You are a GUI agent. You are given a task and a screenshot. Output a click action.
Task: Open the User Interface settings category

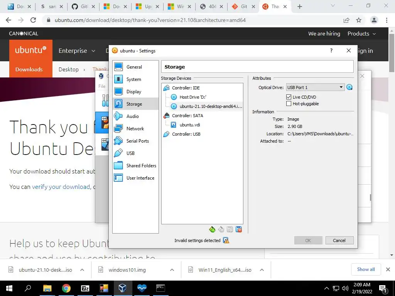click(x=135, y=178)
